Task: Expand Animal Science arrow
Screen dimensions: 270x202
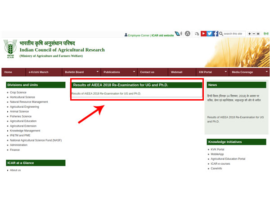Action: pos(8,112)
